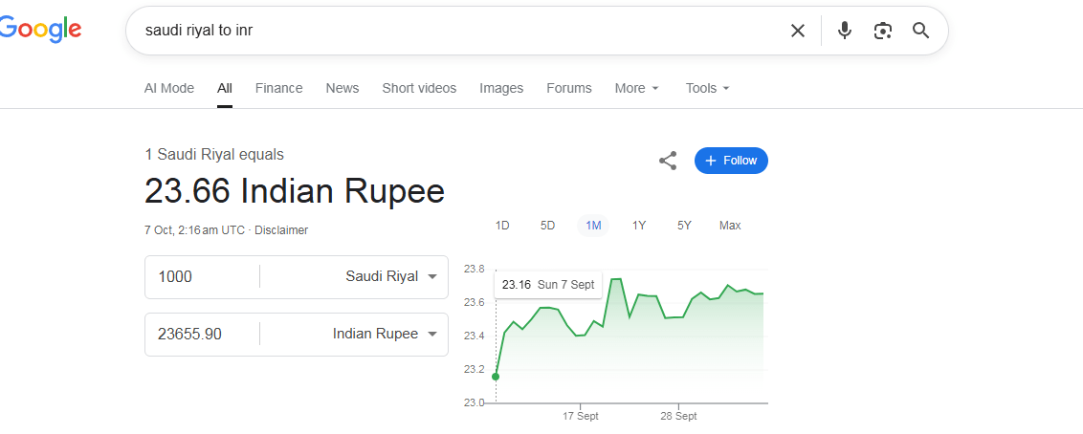
Task: Start voice search with microphone icon
Action: (844, 31)
